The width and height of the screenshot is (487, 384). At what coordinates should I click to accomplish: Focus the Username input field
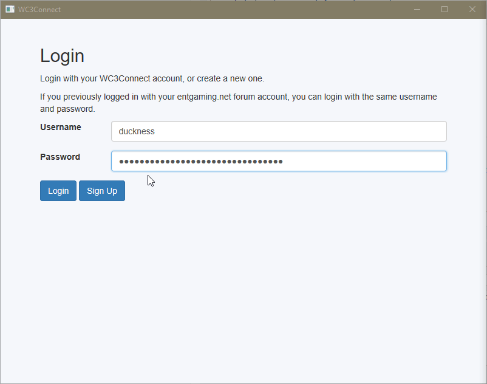pos(279,131)
